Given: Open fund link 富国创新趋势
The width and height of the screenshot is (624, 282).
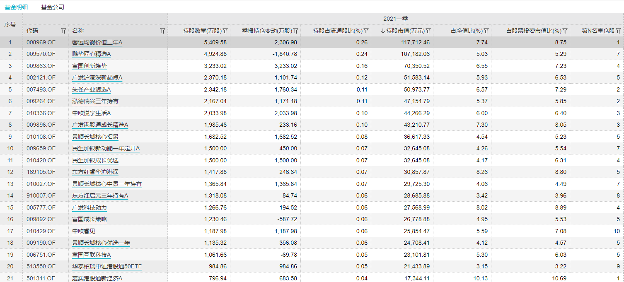Looking at the screenshot, I should click(x=89, y=66).
